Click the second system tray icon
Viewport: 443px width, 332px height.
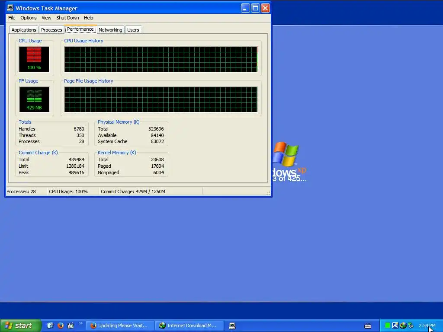click(395, 326)
